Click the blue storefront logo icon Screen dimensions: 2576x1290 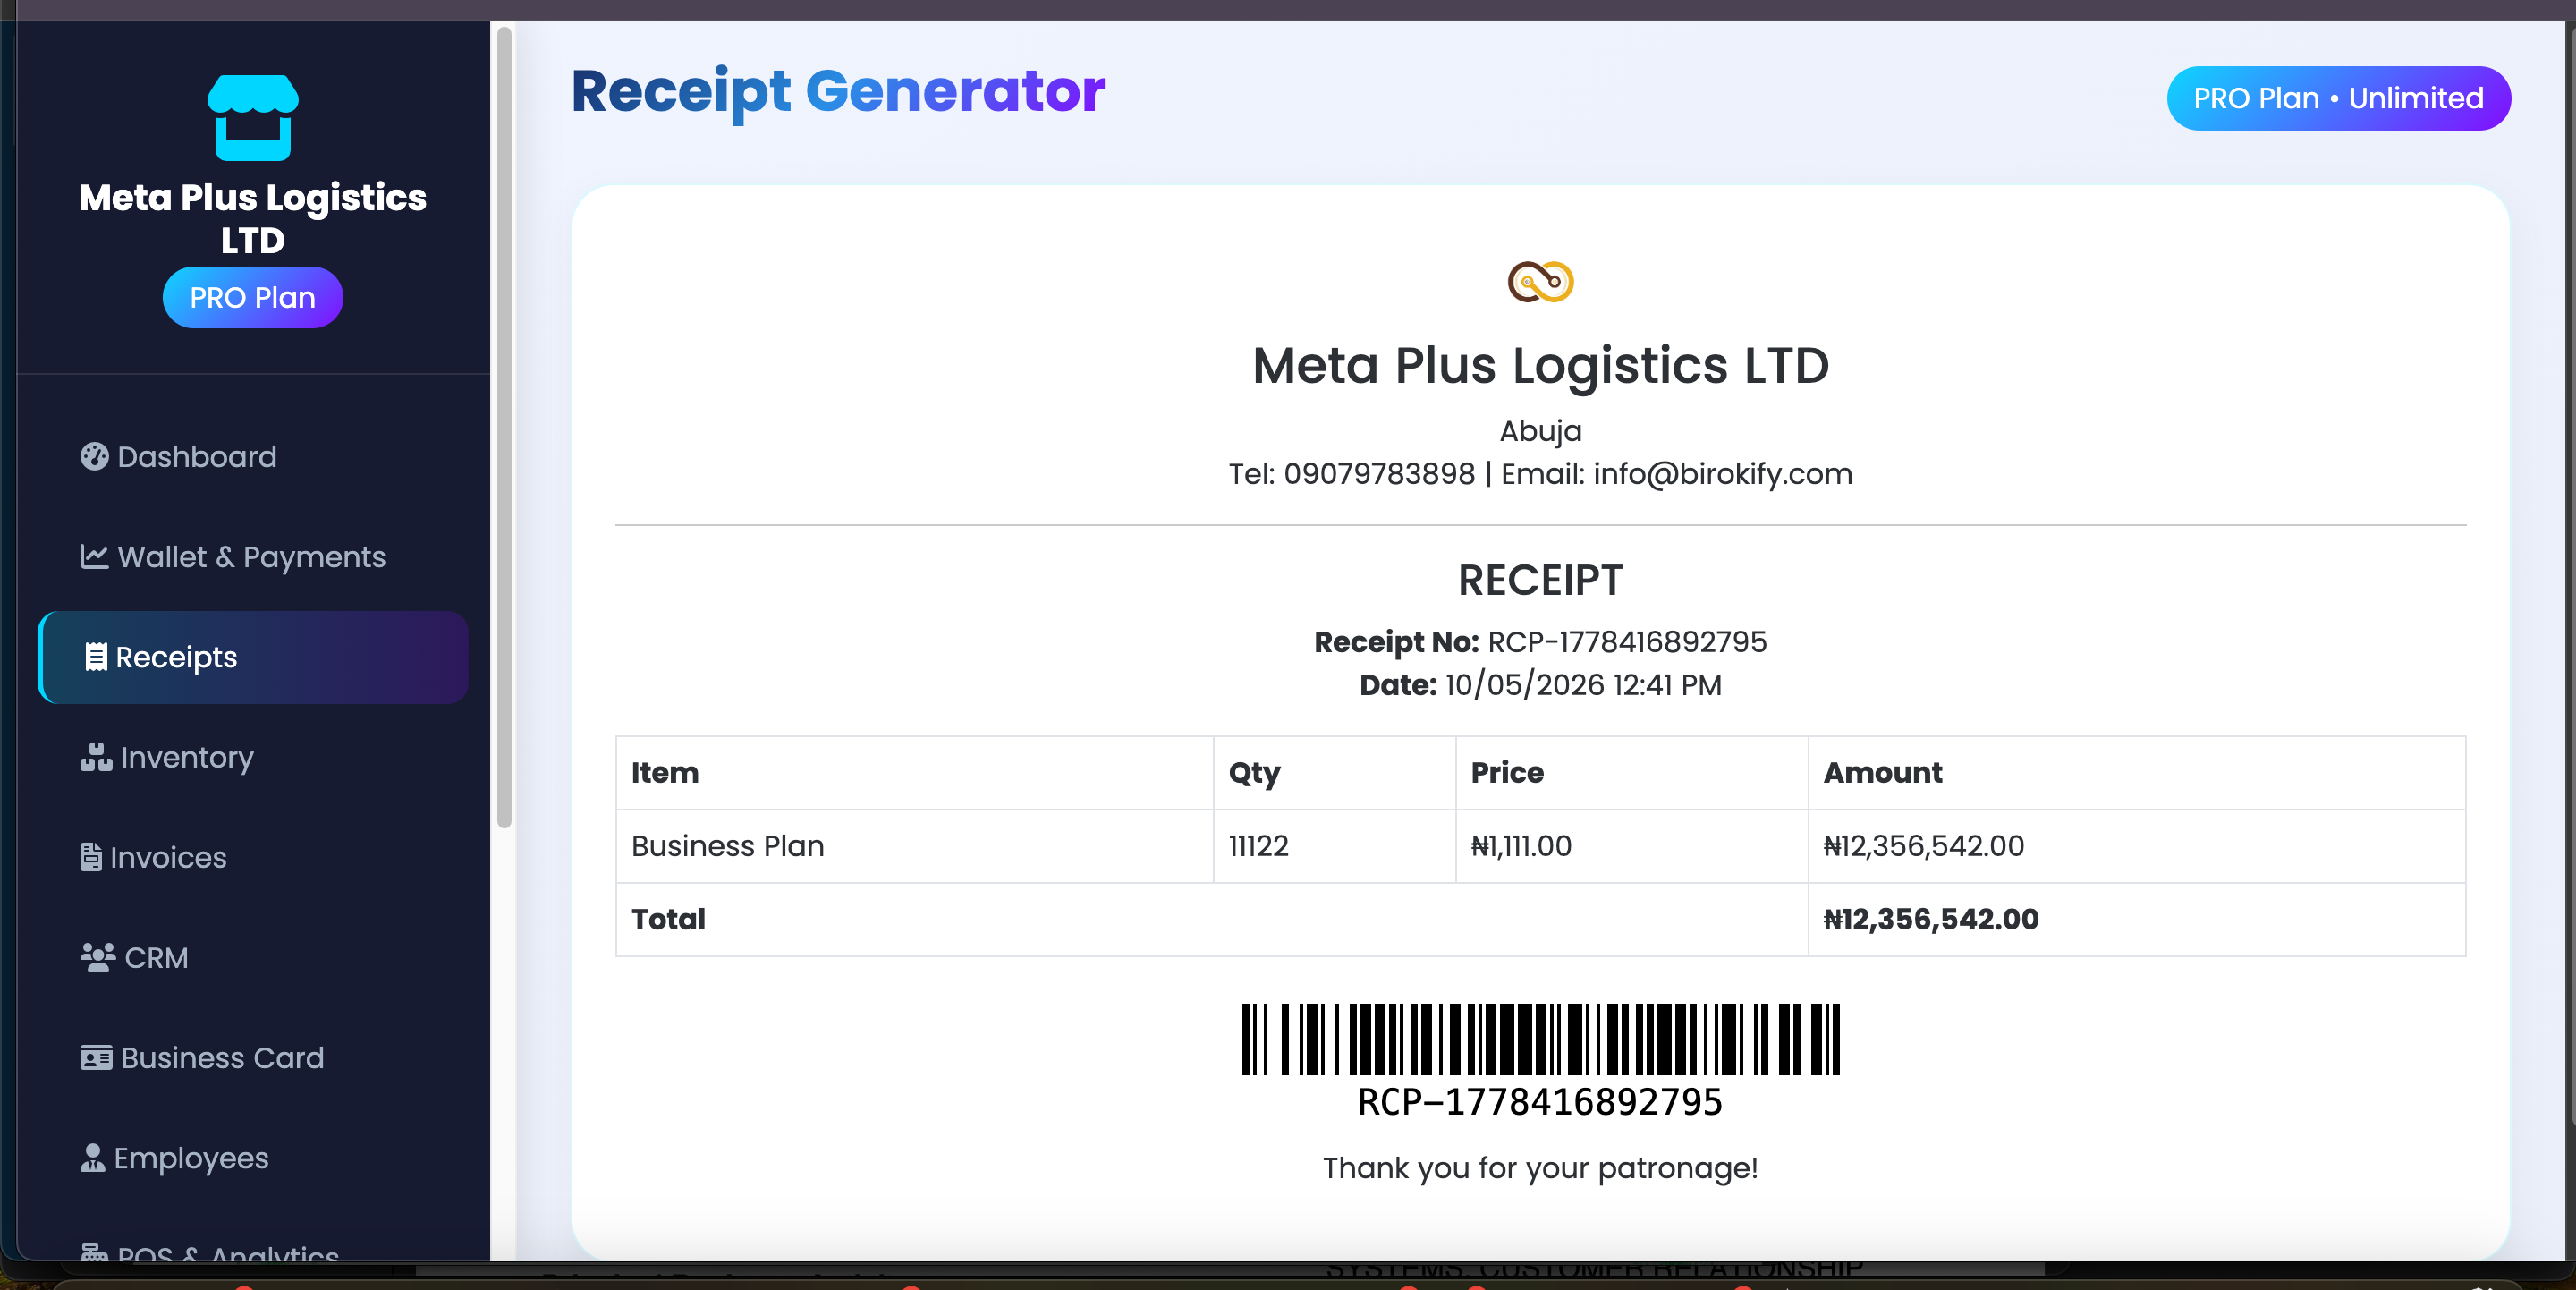tap(253, 118)
